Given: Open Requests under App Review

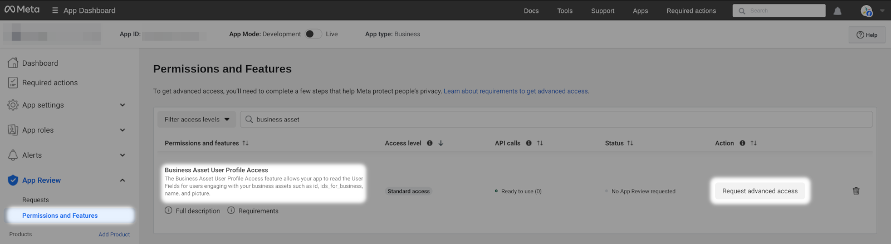Looking at the screenshot, I should [36, 200].
